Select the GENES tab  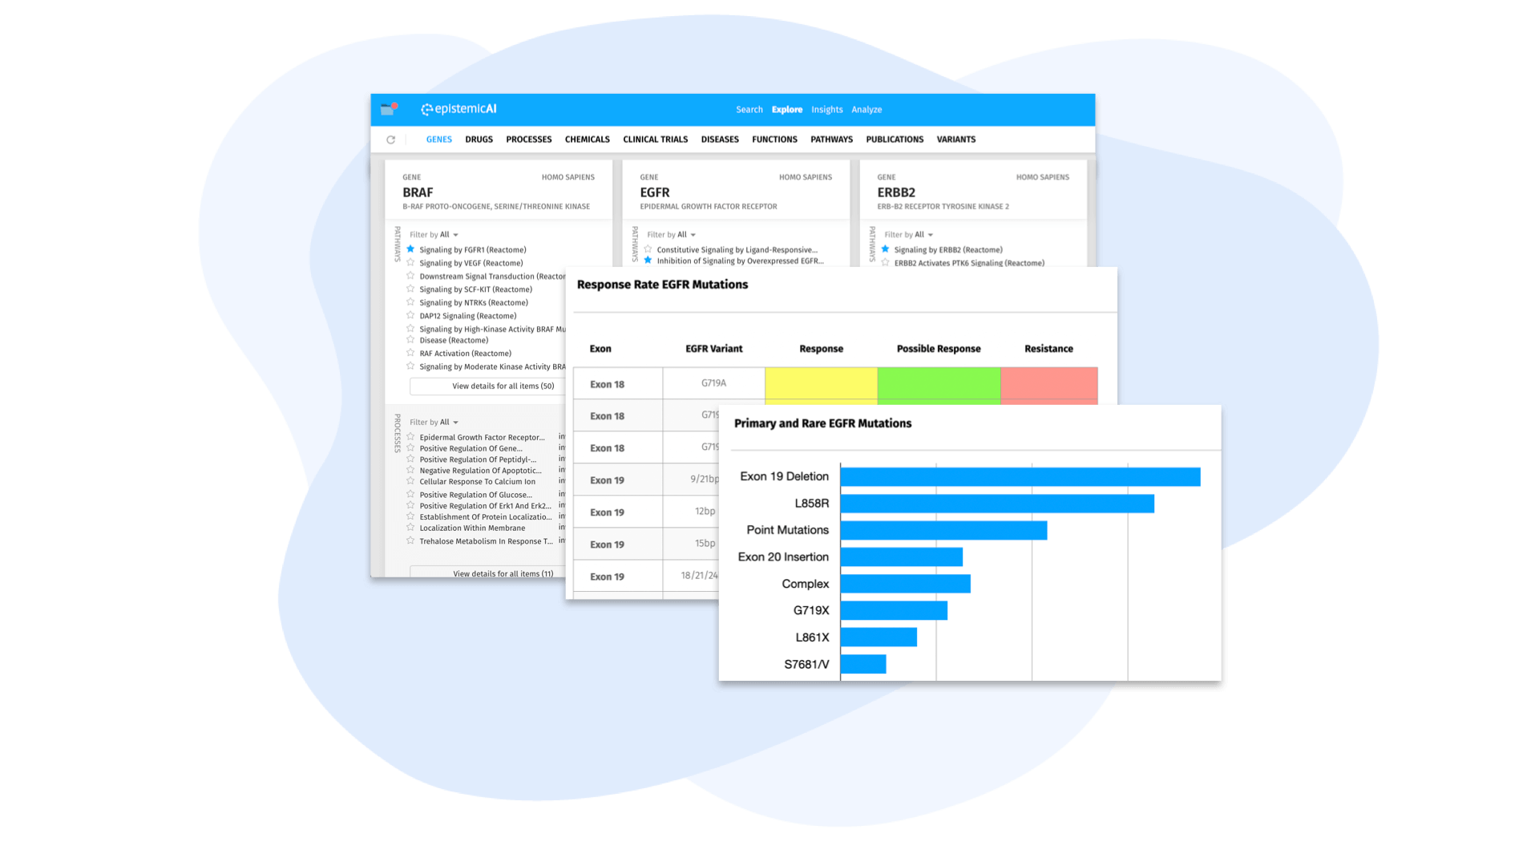tap(437, 139)
